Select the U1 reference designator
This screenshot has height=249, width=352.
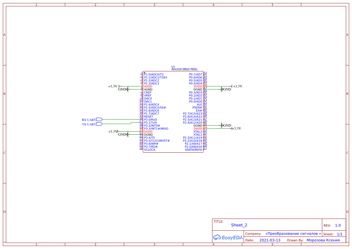tap(173, 66)
